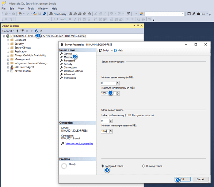Open the Window menu
This screenshot has height=187, width=214.
point(43,9)
